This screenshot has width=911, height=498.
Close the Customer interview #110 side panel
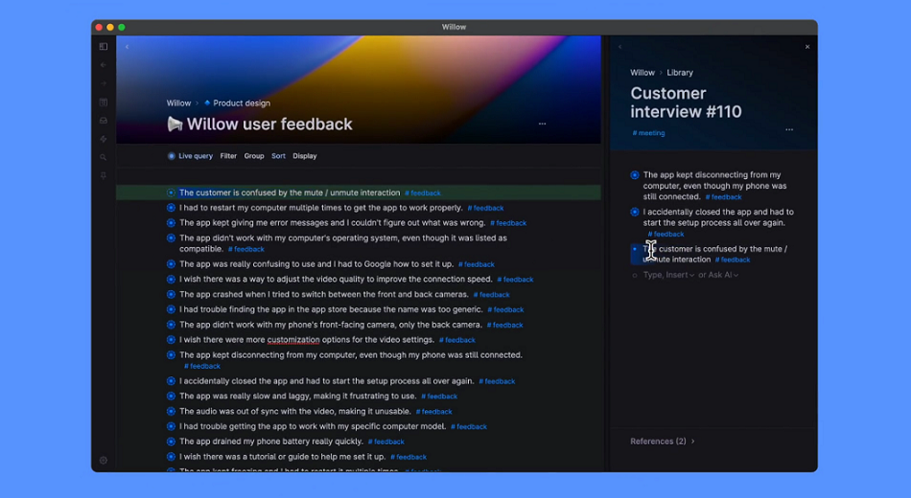pyautogui.click(x=807, y=47)
